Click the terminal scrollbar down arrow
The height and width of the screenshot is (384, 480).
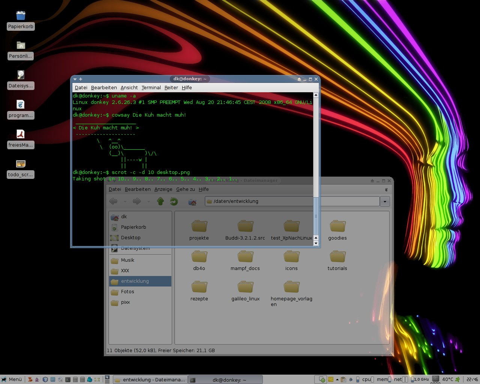click(316, 243)
